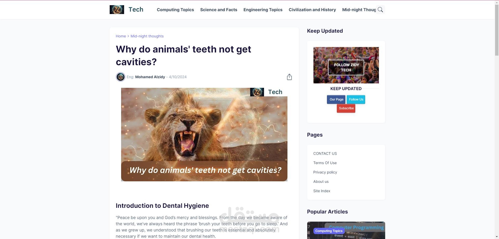
Task: Open the CONTACT US page link
Action: (x=325, y=154)
